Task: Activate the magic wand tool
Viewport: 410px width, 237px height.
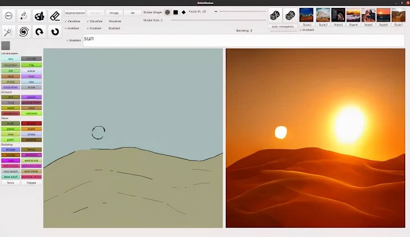Action: coord(9,31)
